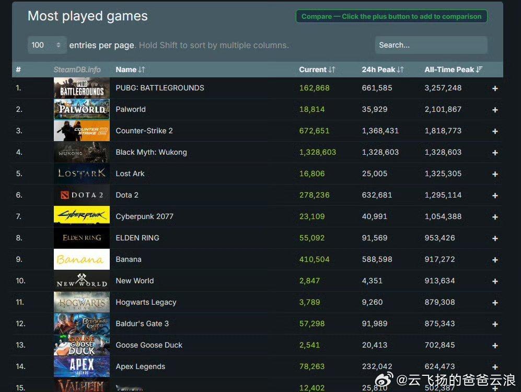
Task: Open the Black Myth Wukong thumbnail
Action: pyautogui.click(x=82, y=152)
